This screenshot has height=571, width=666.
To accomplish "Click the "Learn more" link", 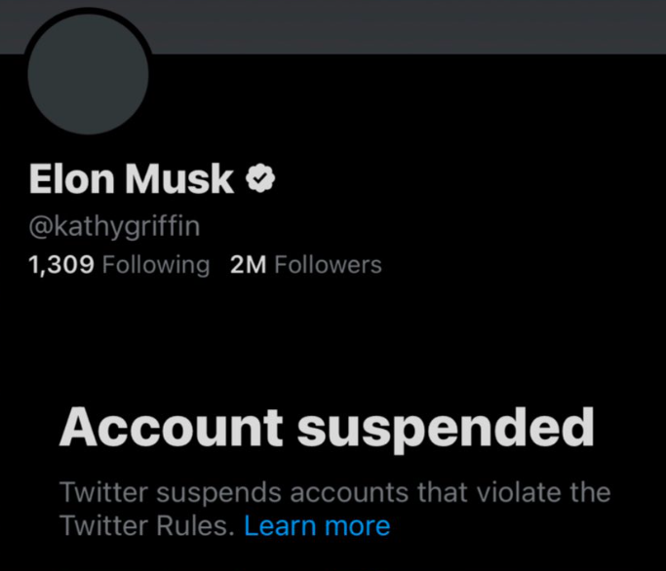I will point(317,526).
